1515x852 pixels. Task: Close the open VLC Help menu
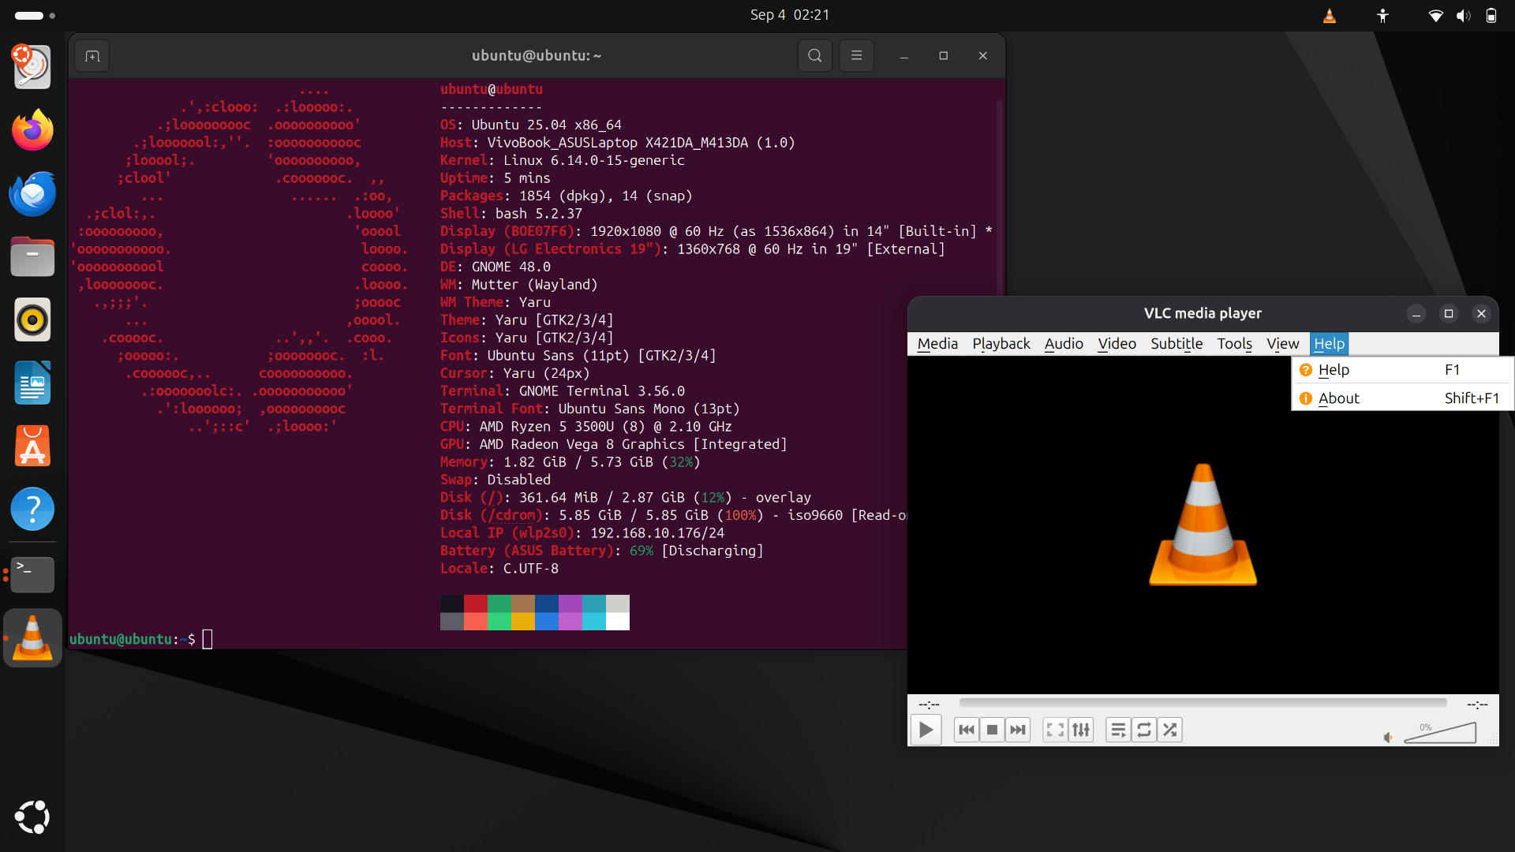coord(1329,344)
